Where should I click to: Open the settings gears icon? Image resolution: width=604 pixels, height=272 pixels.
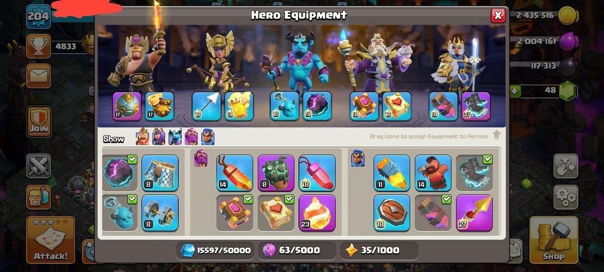(566, 197)
